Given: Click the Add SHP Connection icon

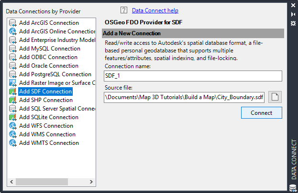Looking at the screenshot, I should [13, 100].
